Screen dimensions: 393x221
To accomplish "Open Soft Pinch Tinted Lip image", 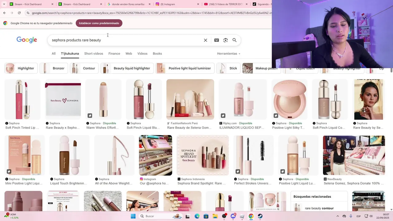I will [x=22, y=99].
